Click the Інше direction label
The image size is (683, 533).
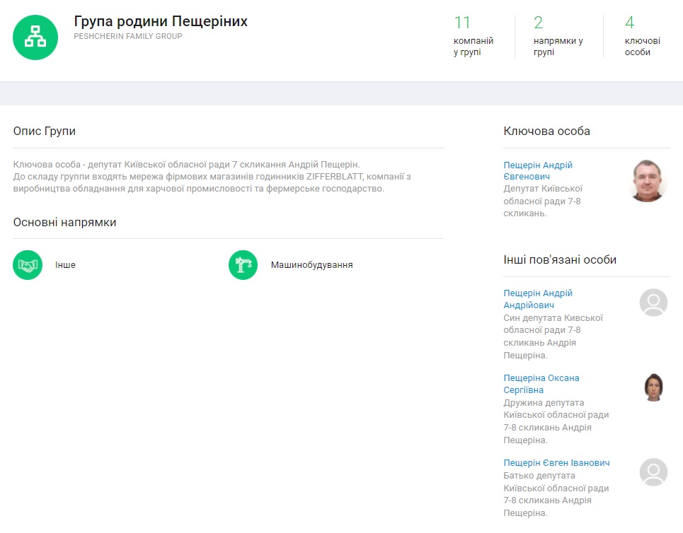(65, 265)
